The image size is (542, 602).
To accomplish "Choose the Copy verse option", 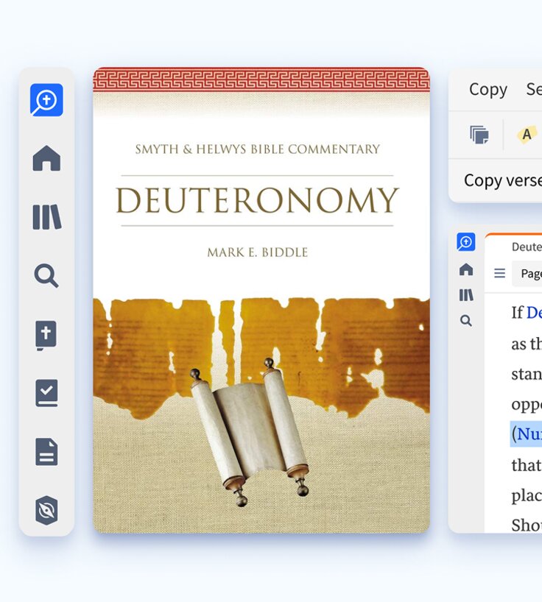I will [x=503, y=180].
